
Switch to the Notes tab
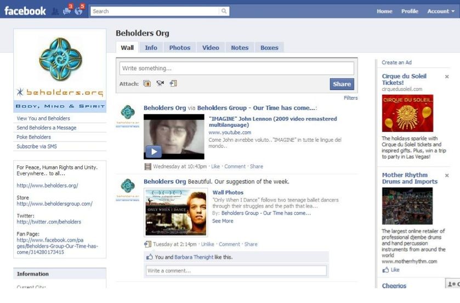[x=240, y=48]
